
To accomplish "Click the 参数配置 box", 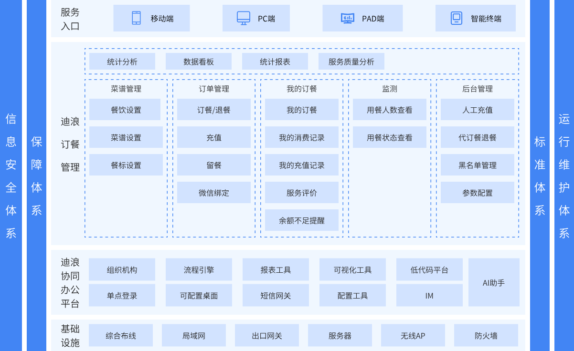I will [478, 193].
